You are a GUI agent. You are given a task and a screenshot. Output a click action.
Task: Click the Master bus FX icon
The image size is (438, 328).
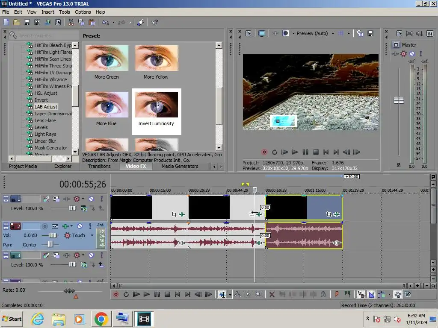coord(395,53)
